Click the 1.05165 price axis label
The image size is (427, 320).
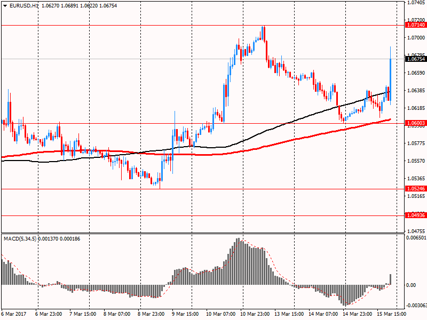416,196
